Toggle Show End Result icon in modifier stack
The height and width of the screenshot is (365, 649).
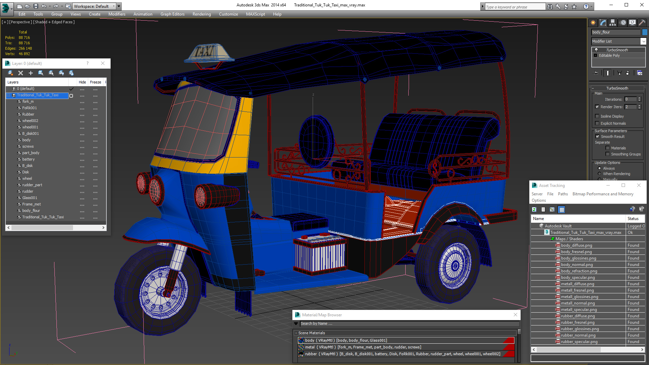[608, 73]
